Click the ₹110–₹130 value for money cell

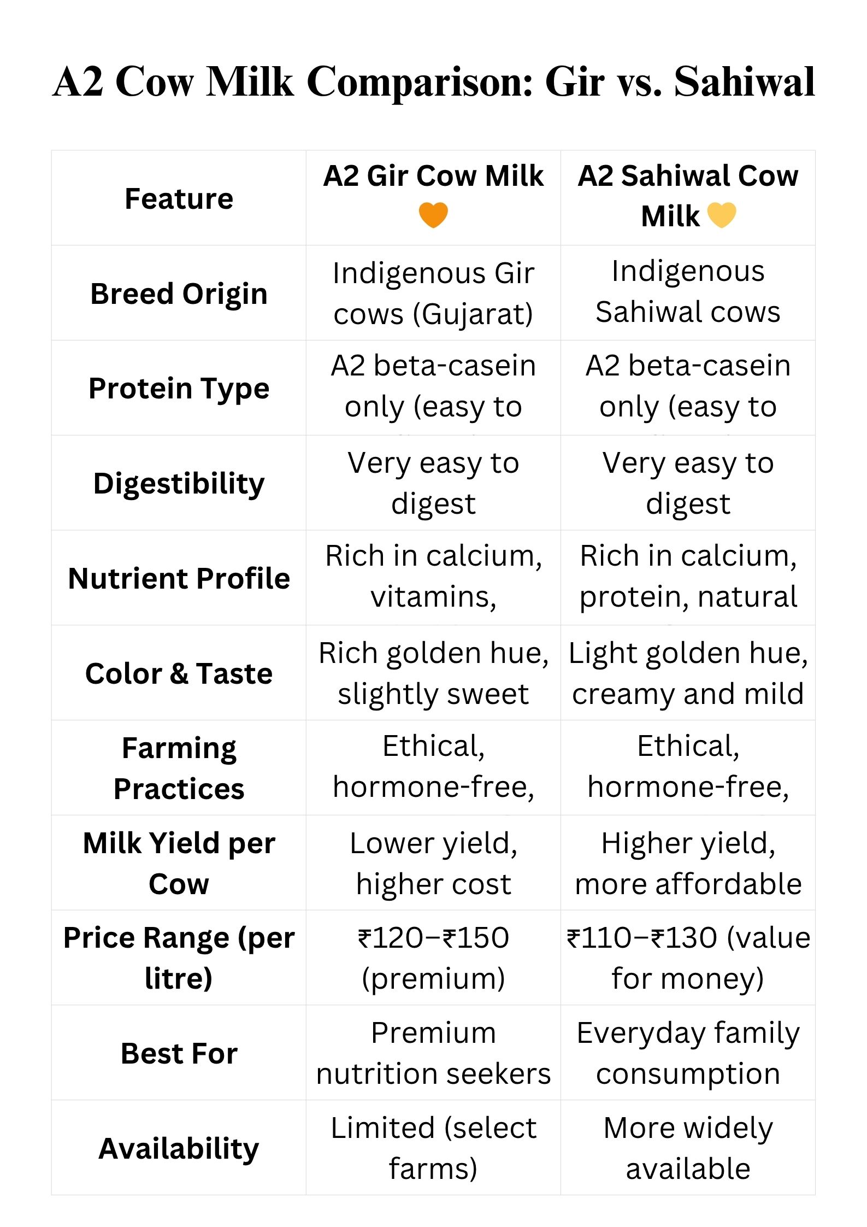click(x=688, y=958)
